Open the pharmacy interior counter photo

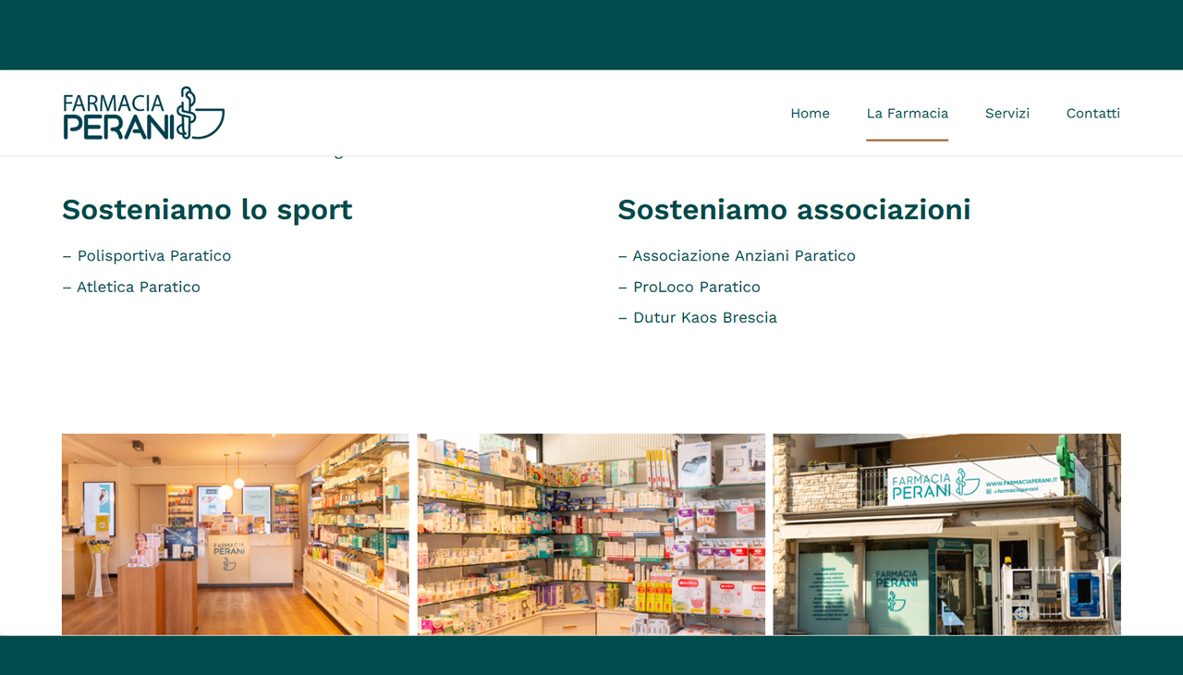(x=235, y=534)
